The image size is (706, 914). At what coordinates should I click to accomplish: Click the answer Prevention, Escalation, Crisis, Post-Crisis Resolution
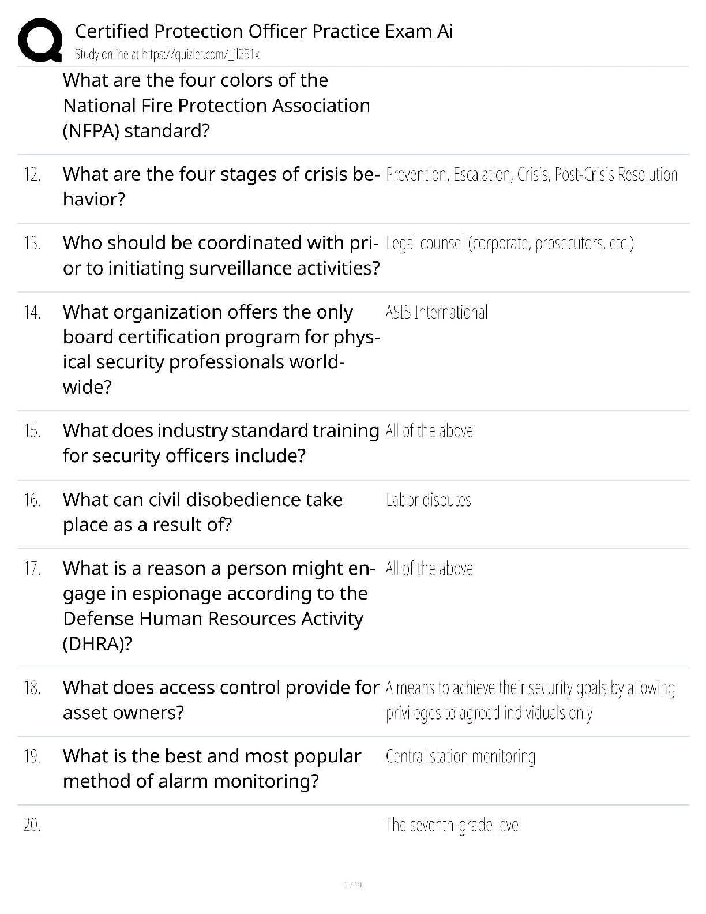531,174
